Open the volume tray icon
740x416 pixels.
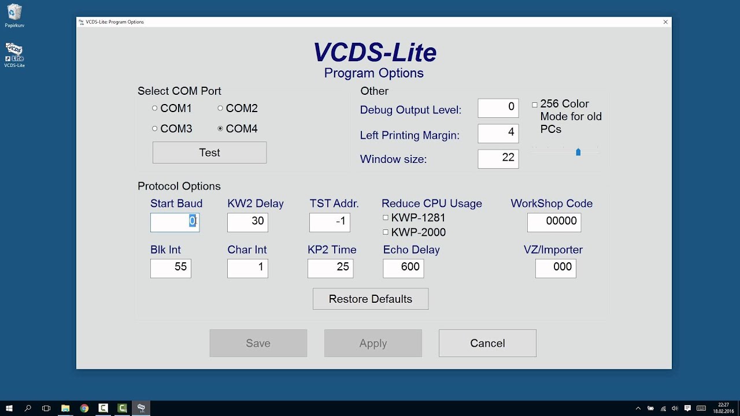(x=675, y=408)
